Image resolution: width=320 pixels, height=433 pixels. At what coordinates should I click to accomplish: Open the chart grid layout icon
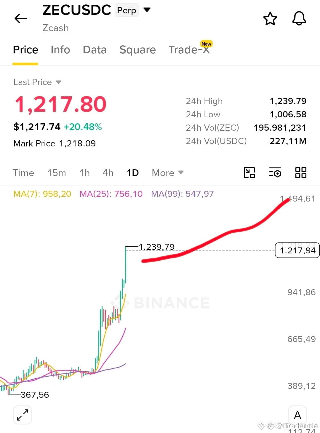[x=301, y=172]
